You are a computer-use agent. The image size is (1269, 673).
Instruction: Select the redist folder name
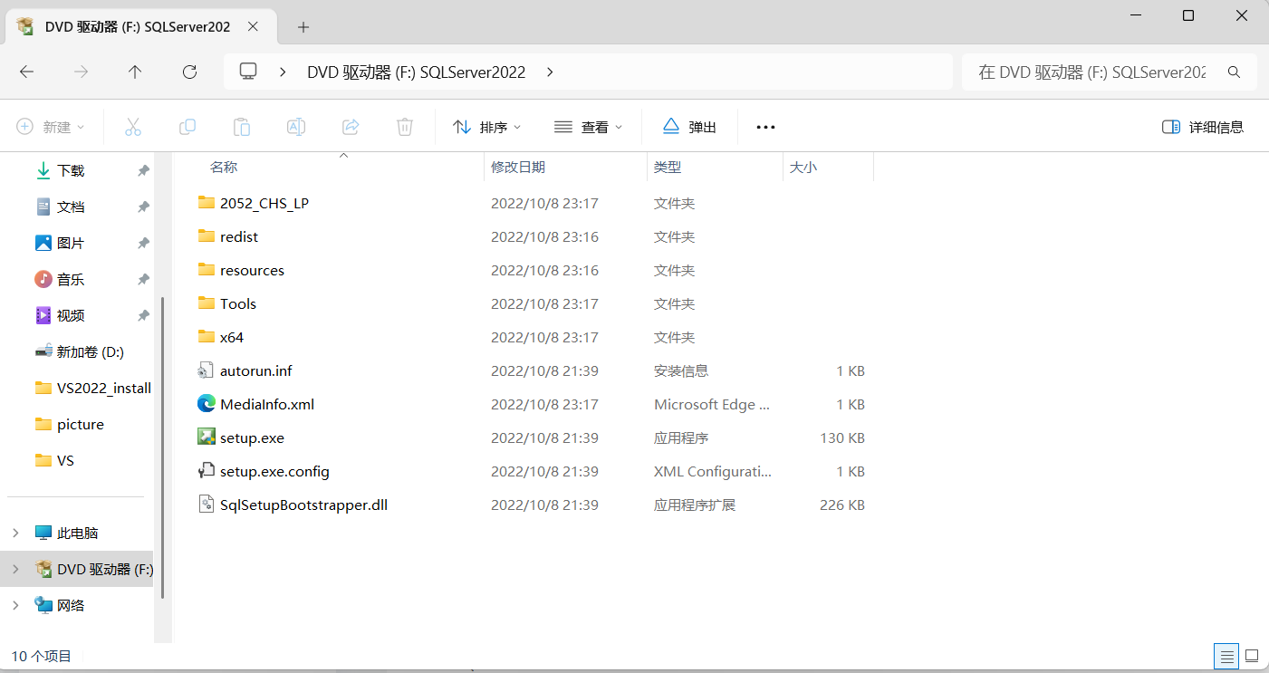[x=239, y=236]
